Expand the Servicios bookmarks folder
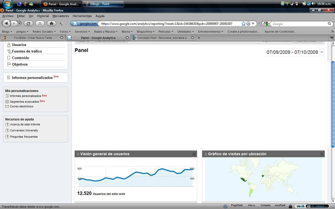Image resolution: width=335 pixels, height=209 pixels. [x=83, y=31]
